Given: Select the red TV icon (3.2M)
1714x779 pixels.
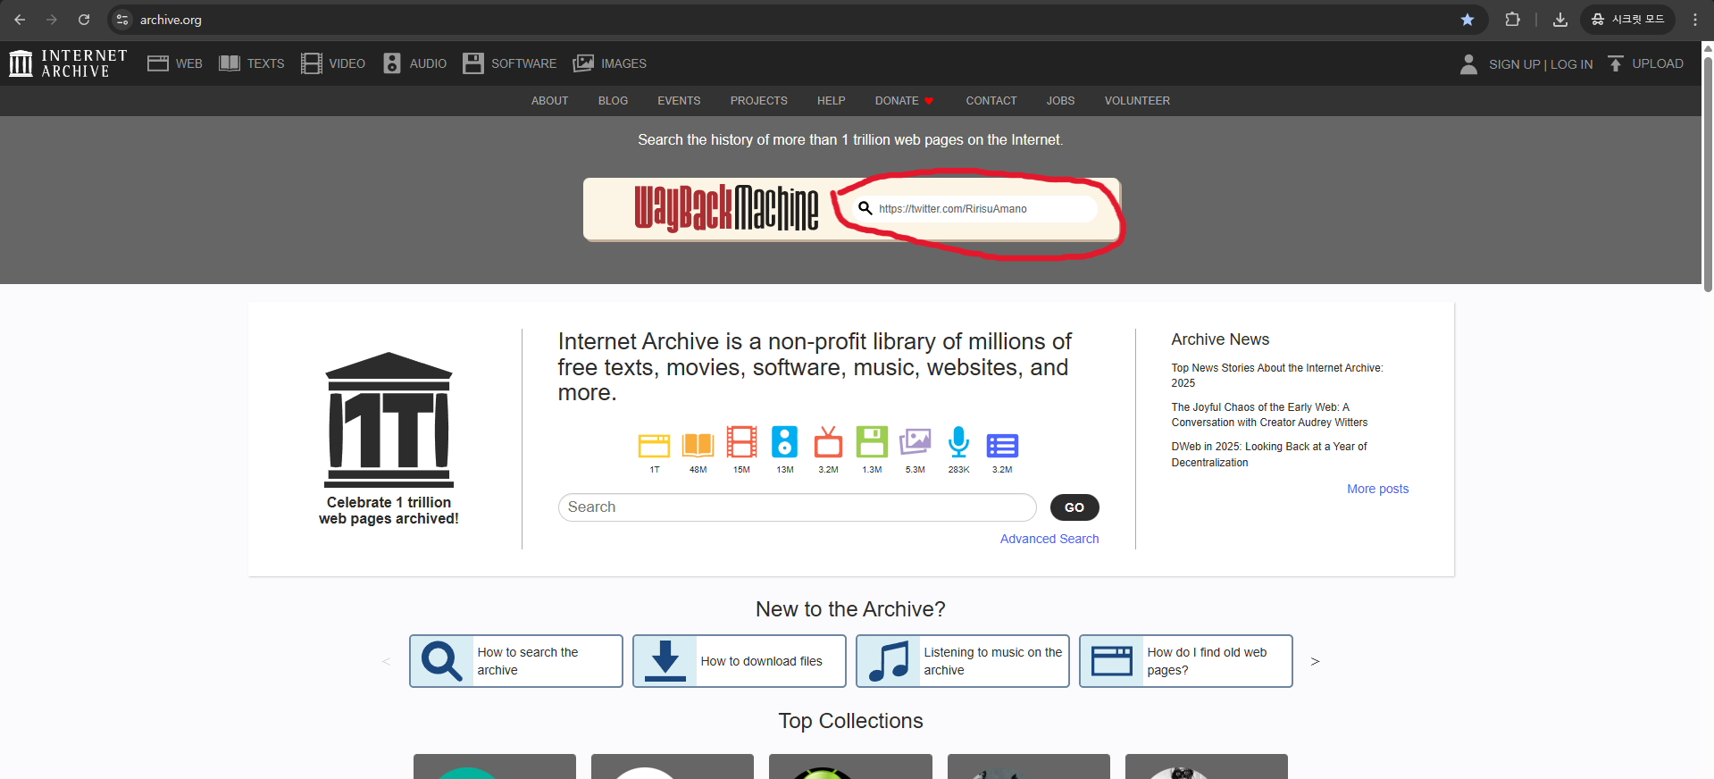Looking at the screenshot, I should [828, 442].
